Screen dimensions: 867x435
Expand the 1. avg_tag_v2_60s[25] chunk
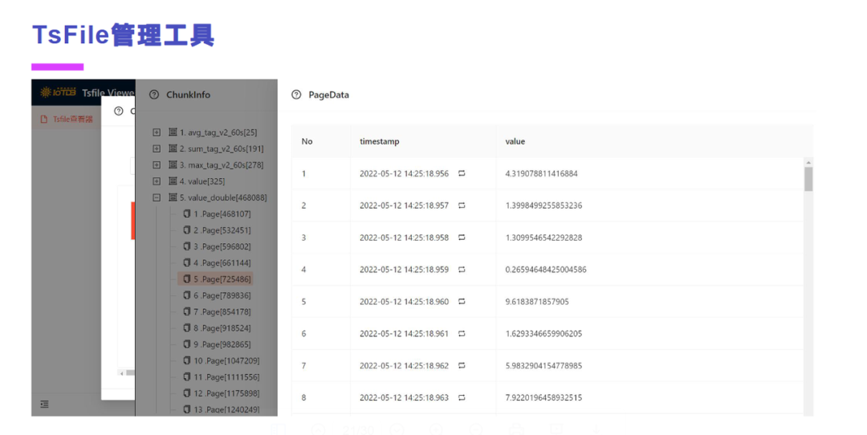pos(157,132)
